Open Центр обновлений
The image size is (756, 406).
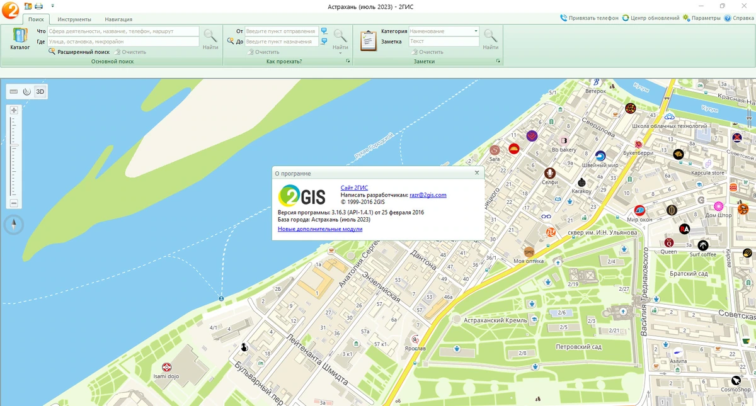(651, 18)
